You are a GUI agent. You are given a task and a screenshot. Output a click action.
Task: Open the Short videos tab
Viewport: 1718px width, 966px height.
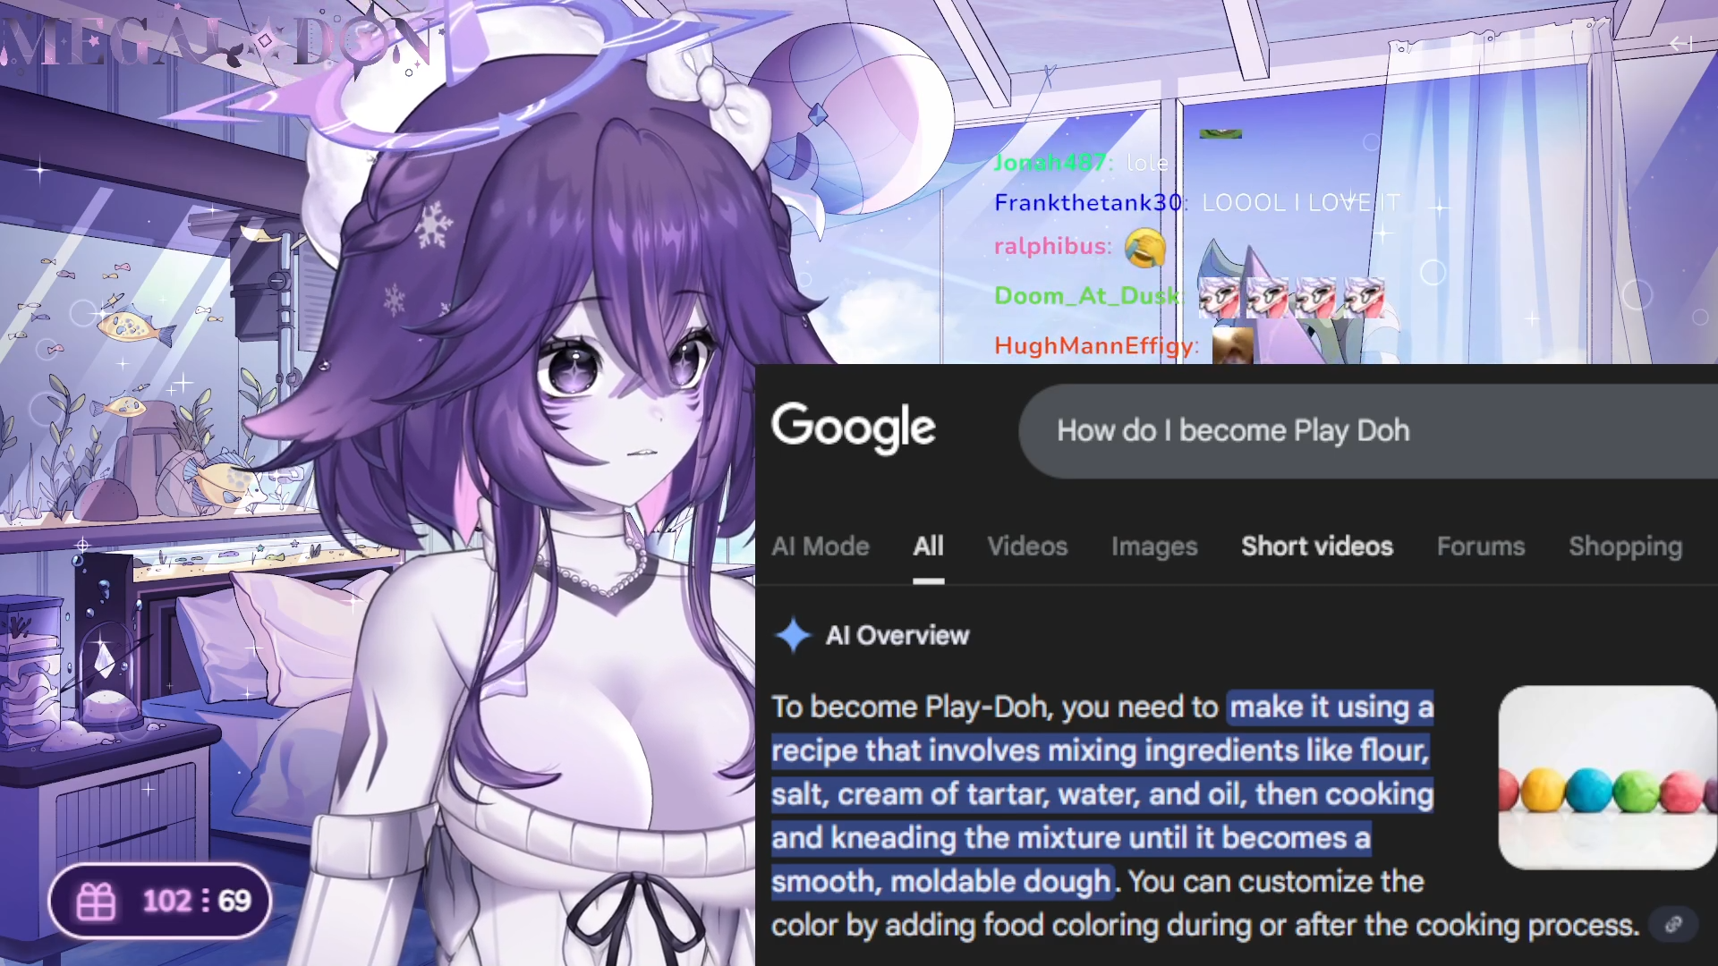(x=1317, y=547)
